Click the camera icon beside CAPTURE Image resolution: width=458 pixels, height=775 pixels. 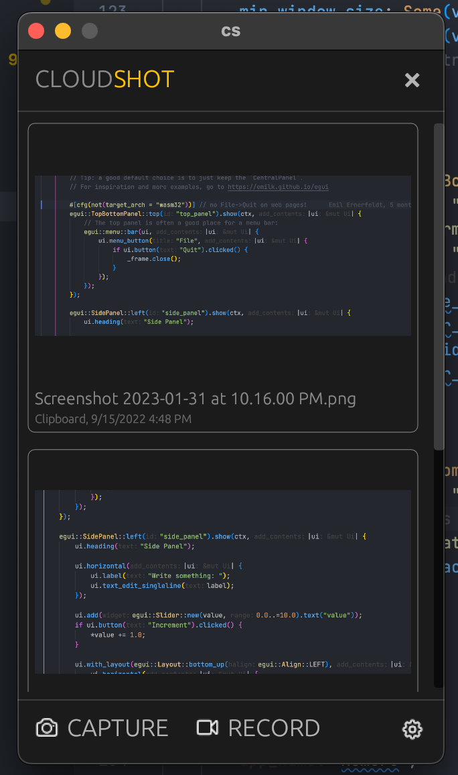pos(47,728)
